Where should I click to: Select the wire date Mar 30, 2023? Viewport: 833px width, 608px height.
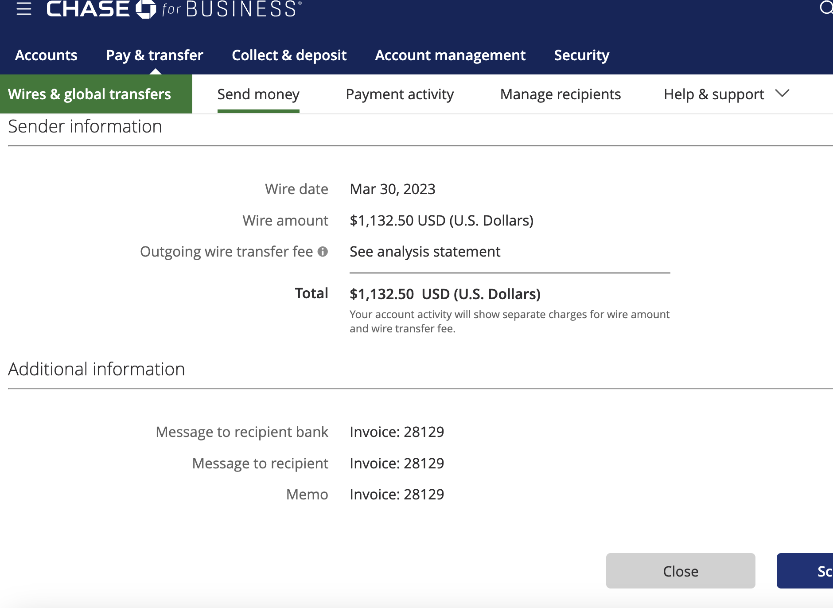(393, 189)
